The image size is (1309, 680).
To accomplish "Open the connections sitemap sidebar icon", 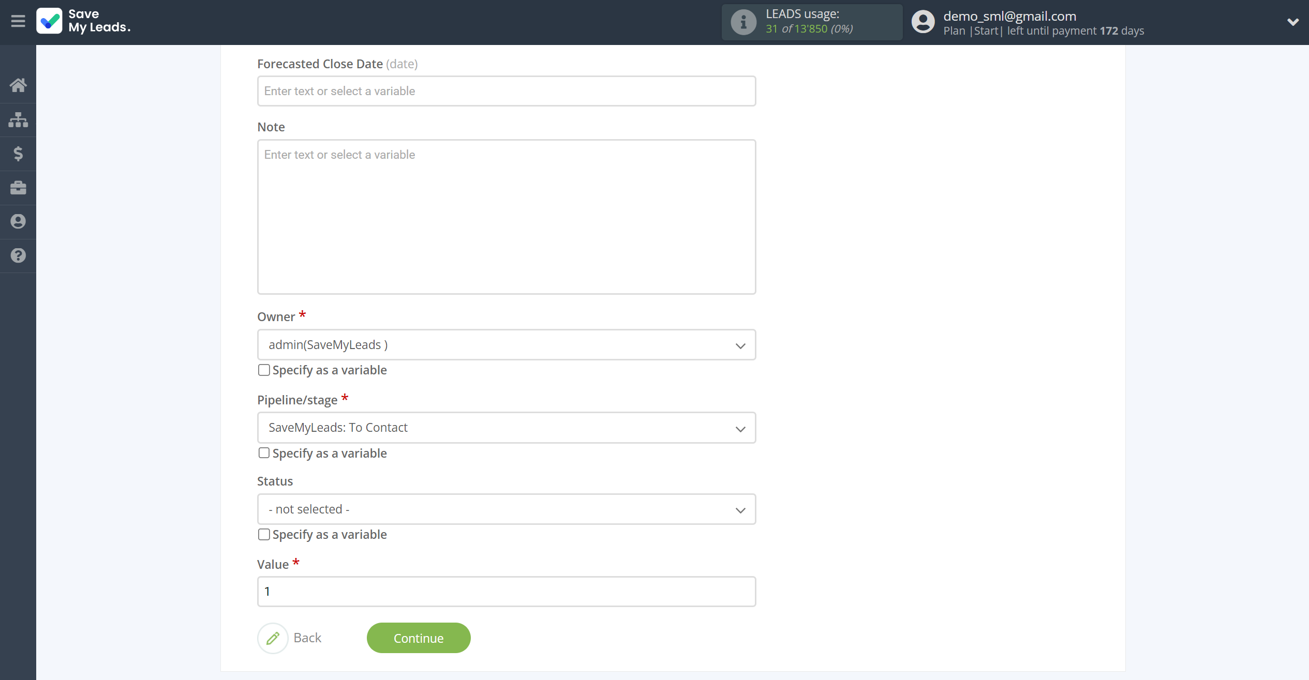I will [18, 119].
